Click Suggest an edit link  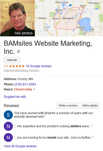(15, 97)
